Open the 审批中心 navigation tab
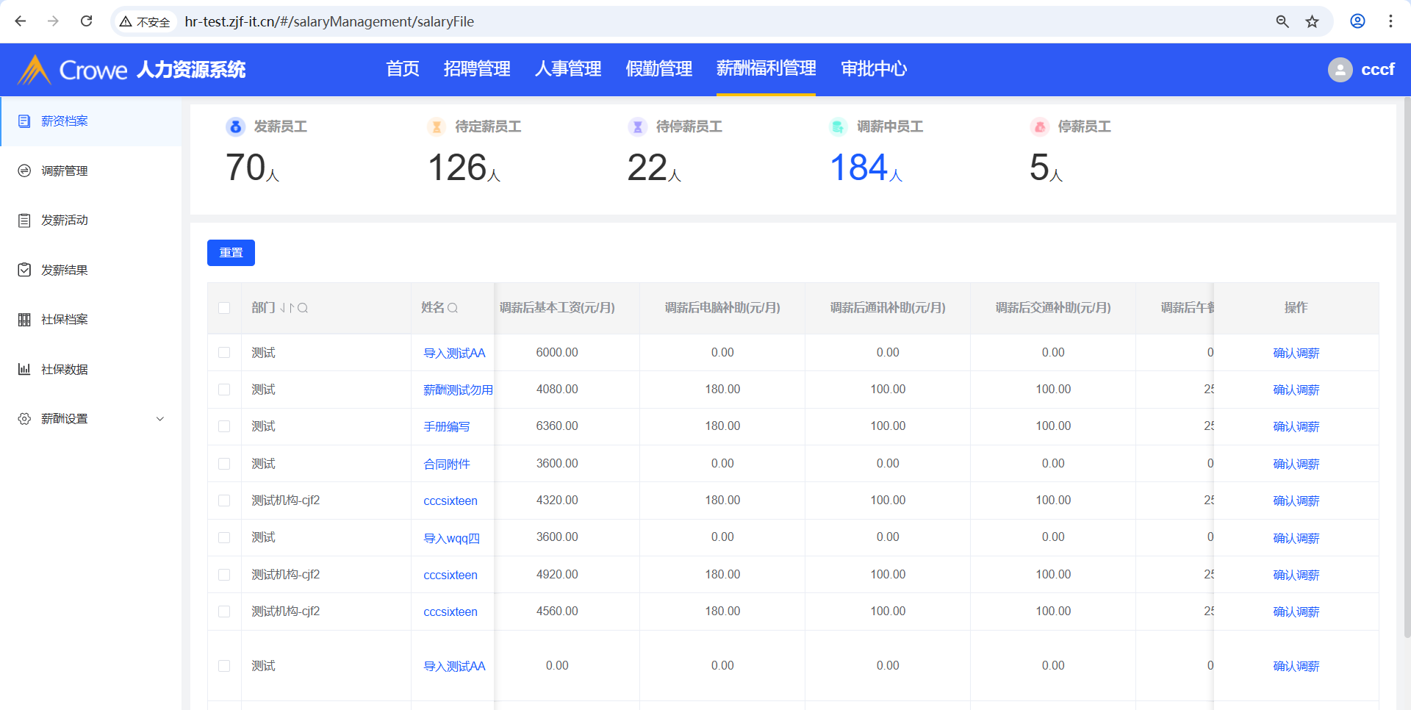This screenshot has height=710, width=1411. (873, 69)
